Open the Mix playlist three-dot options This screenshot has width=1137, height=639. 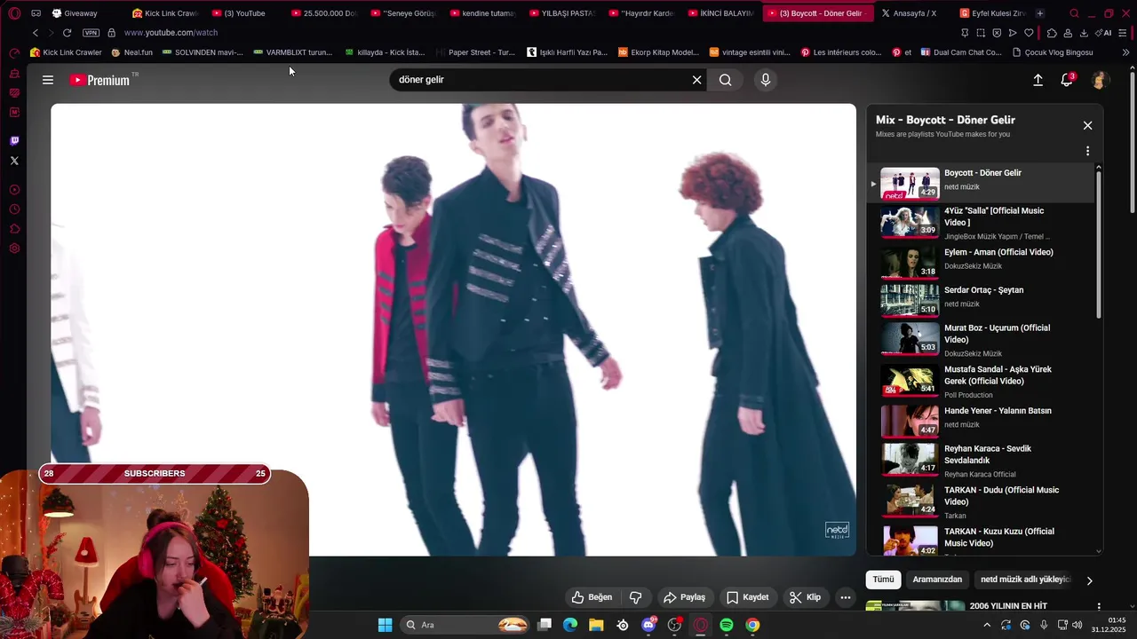click(x=1087, y=151)
